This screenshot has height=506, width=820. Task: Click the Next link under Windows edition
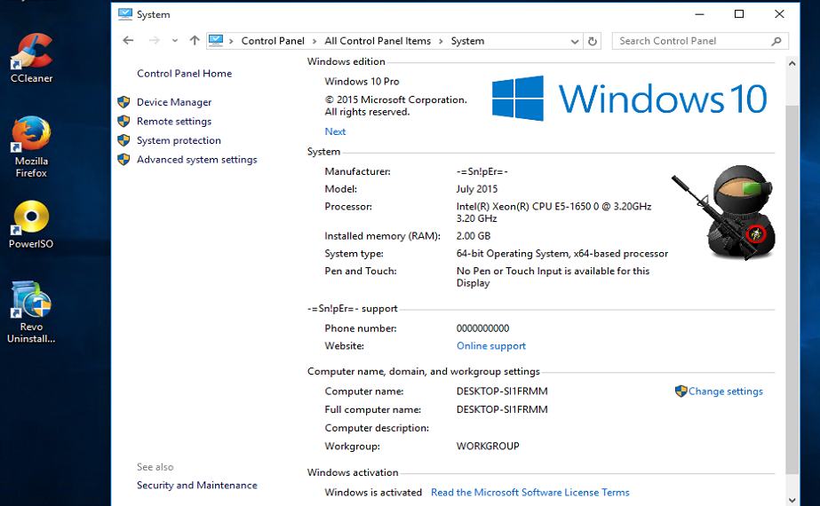335,131
